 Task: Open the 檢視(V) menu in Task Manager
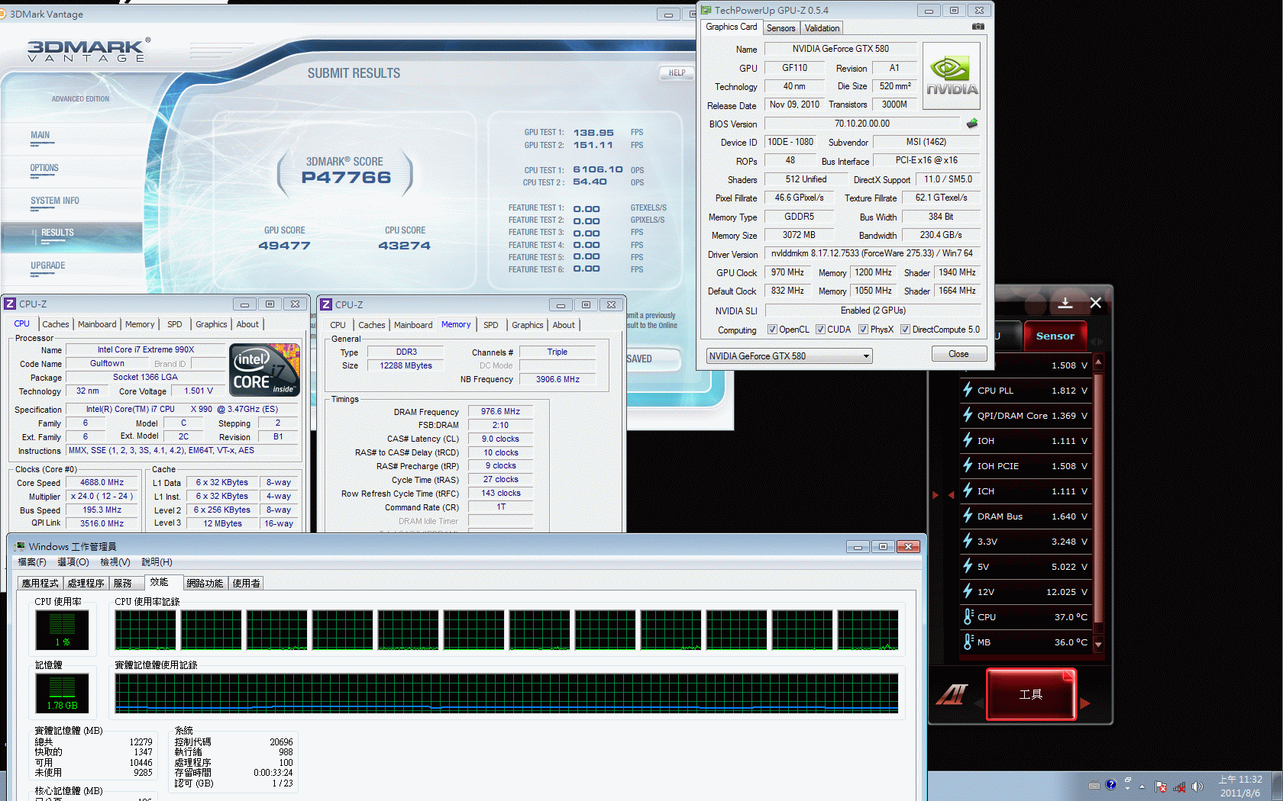115,562
